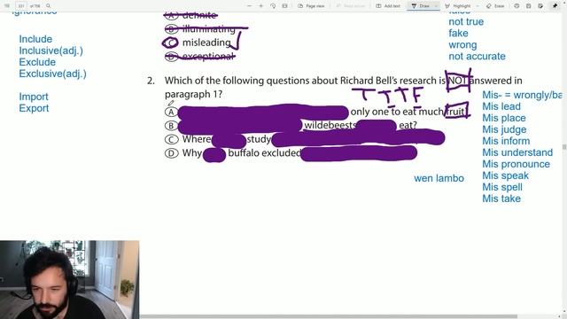Screen dimensions: 567x319
Task: Expand the Highlight color dropdown
Action: (x=478, y=6)
